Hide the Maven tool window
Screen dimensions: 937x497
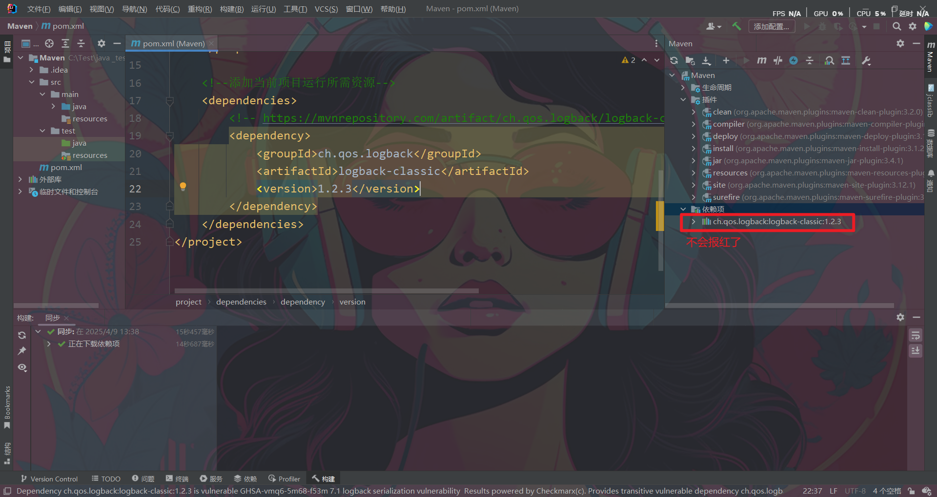coord(917,43)
